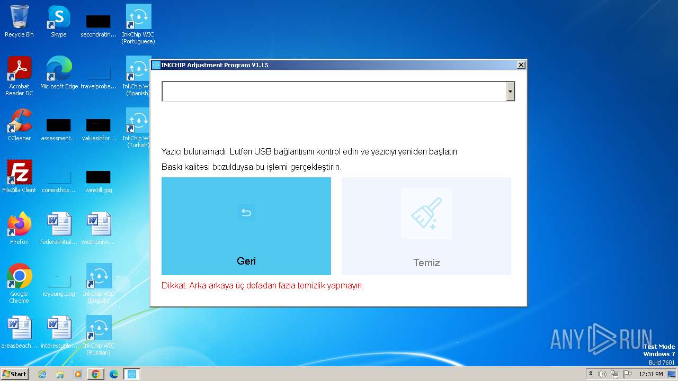Click the Geri back button
678x381 pixels.
[246, 226]
